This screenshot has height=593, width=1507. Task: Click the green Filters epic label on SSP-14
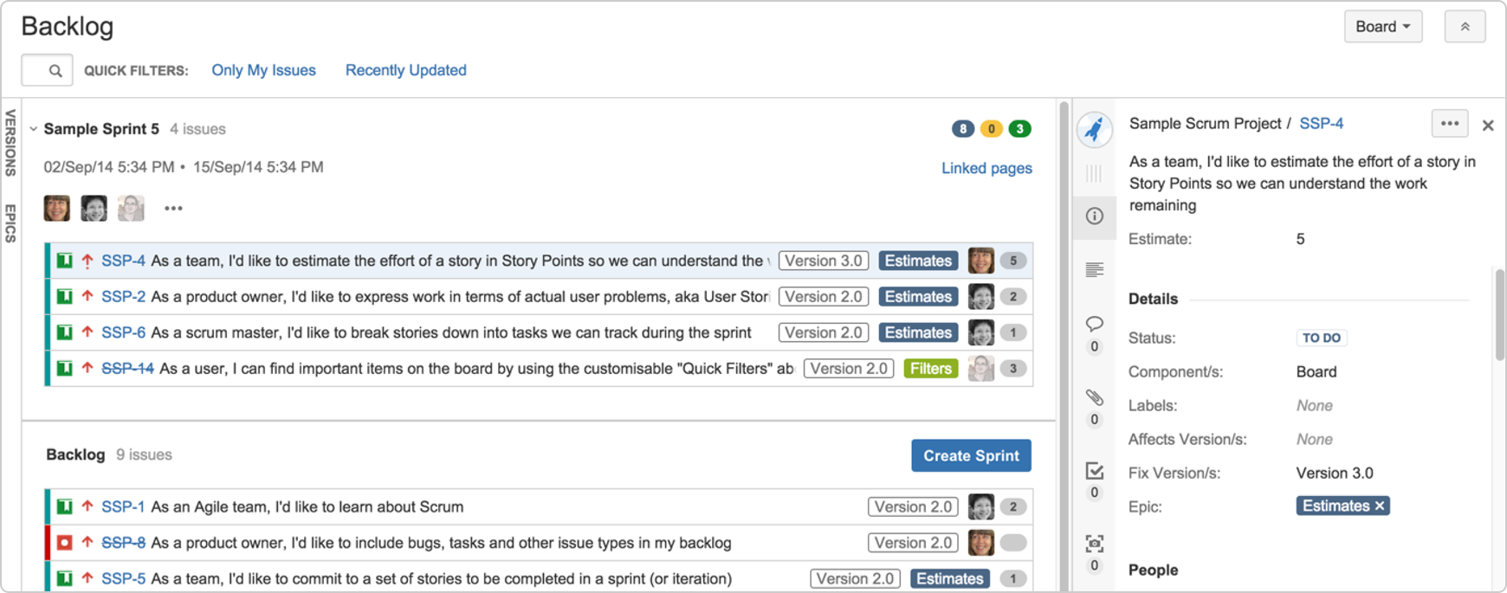tap(931, 369)
